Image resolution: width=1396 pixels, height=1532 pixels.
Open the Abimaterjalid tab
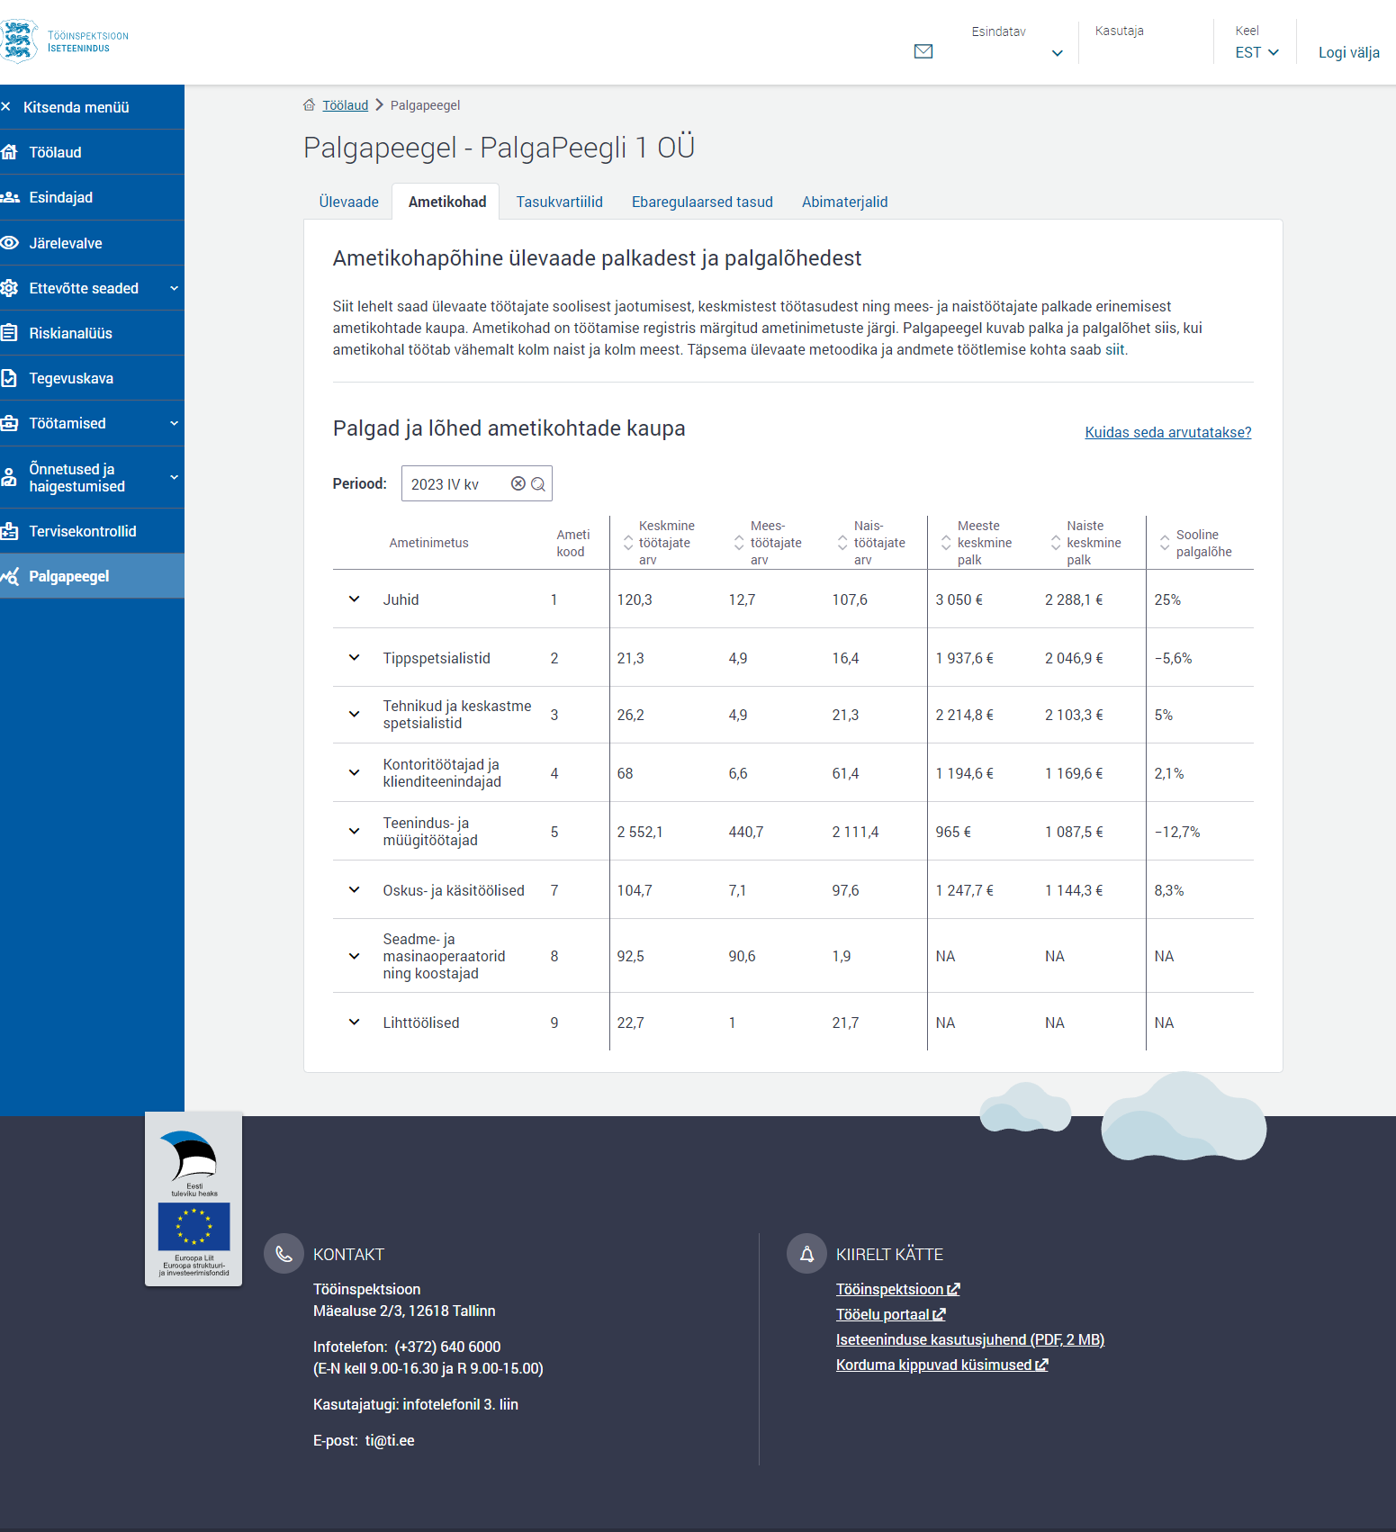[845, 202]
